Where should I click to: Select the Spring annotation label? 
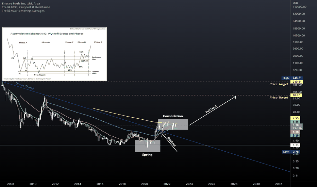click(147, 155)
